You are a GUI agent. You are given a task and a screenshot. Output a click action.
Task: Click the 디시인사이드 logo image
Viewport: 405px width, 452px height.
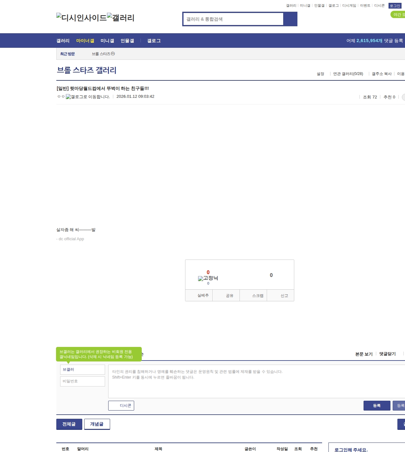pyautogui.click(x=82, y=17)
